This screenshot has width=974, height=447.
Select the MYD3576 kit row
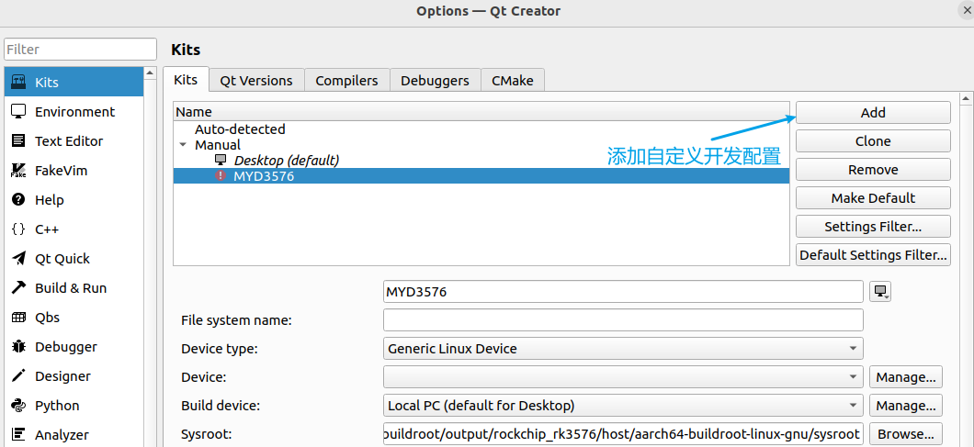tap(481, 175)
